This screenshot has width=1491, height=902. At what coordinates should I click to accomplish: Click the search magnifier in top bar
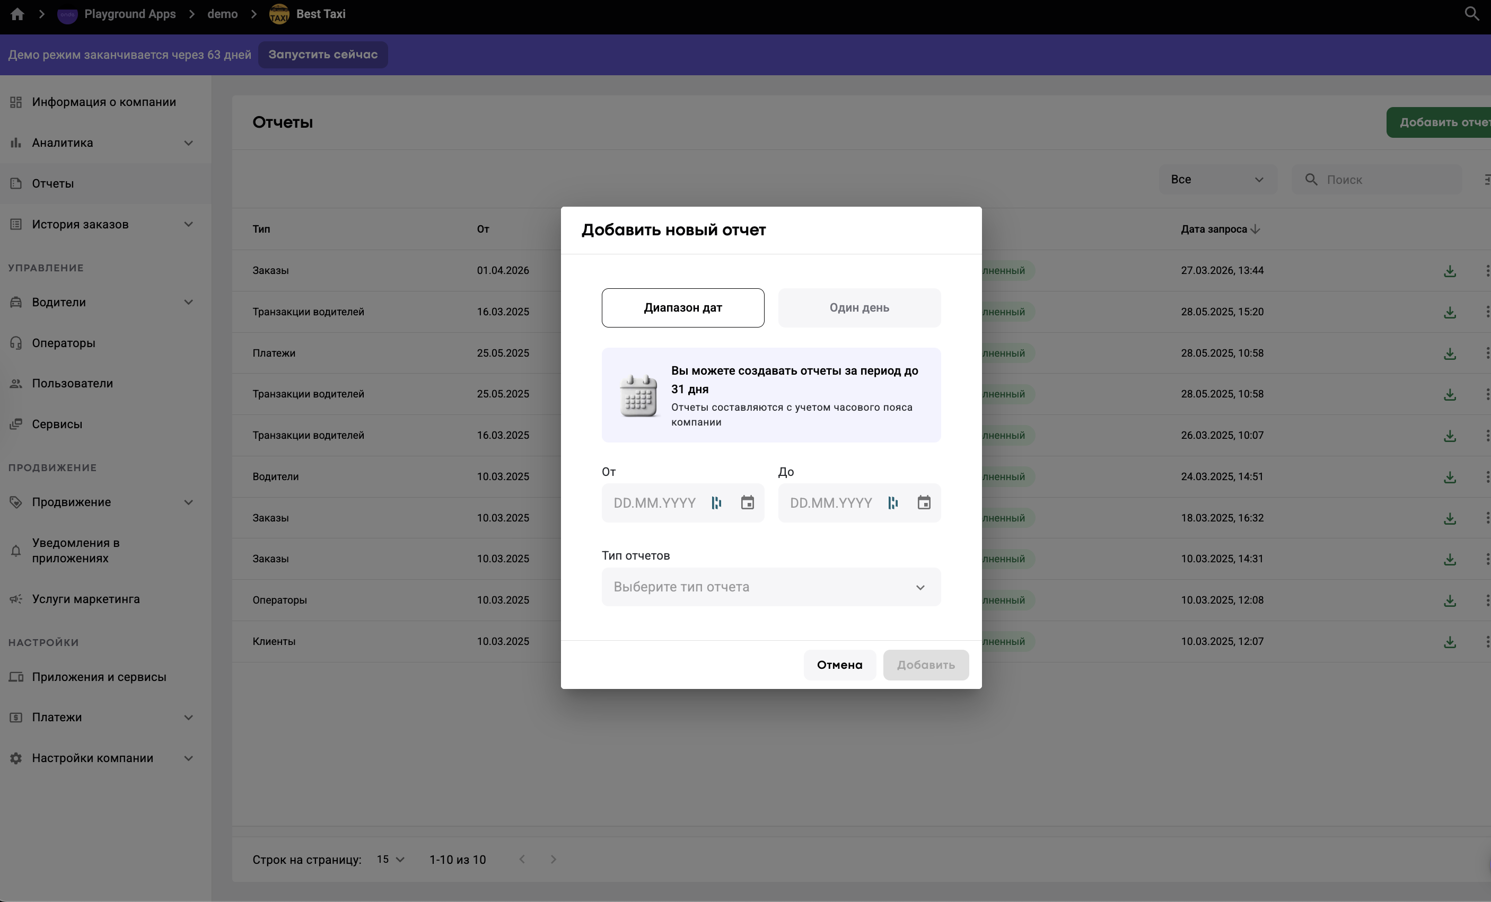coord(1471,14)
